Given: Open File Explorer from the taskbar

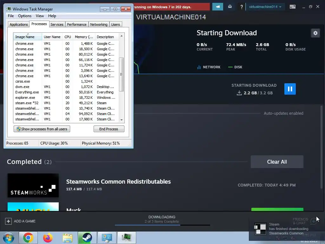Looking at the screenshot, I should 68,238.
